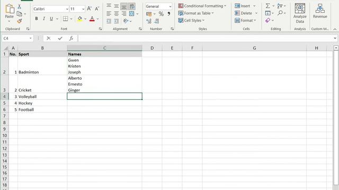Image resolution: width=339 pixels, height=190 pixels.
Task: Click the Decrease Indent icon
Action: (109, 21)
